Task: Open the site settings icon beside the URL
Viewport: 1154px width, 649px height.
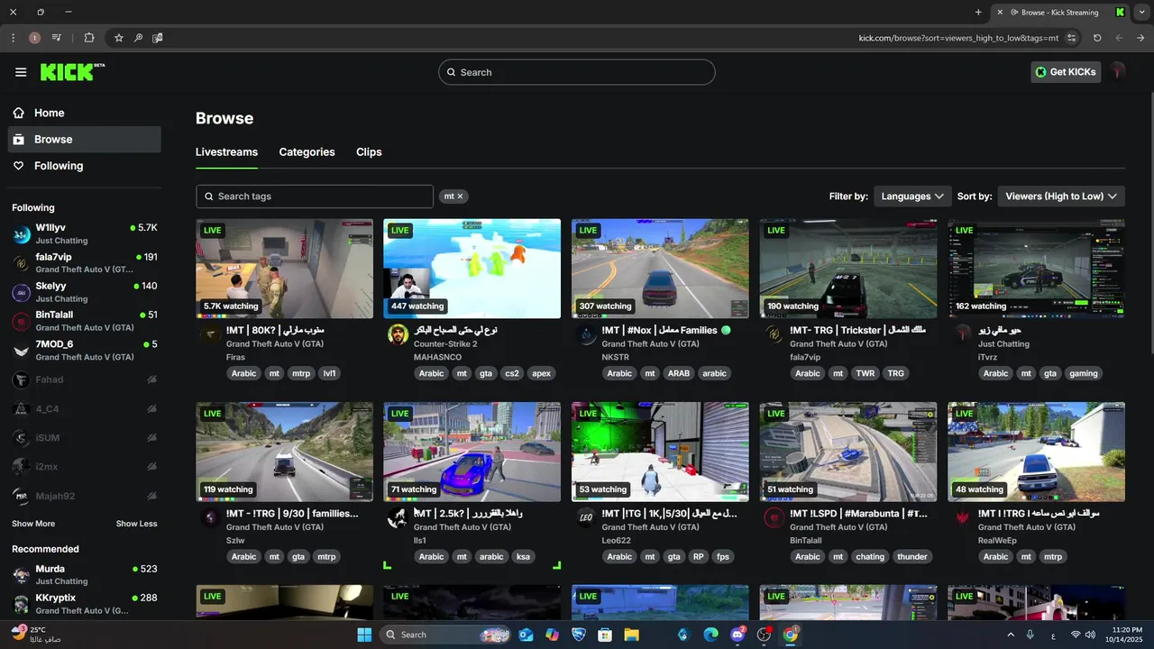Action: pos(1071,38)
